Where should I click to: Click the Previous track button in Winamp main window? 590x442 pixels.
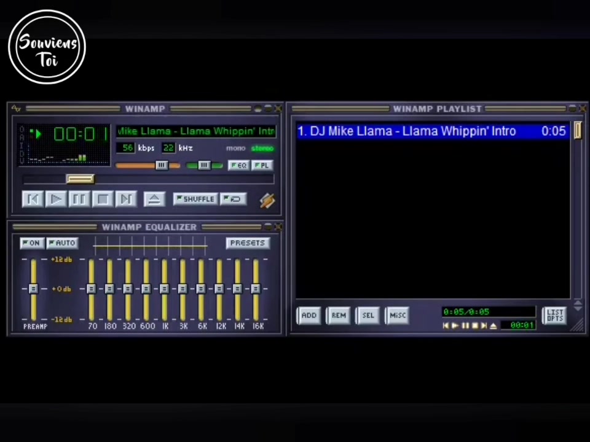pyautogui.click(x=33, y=199)
